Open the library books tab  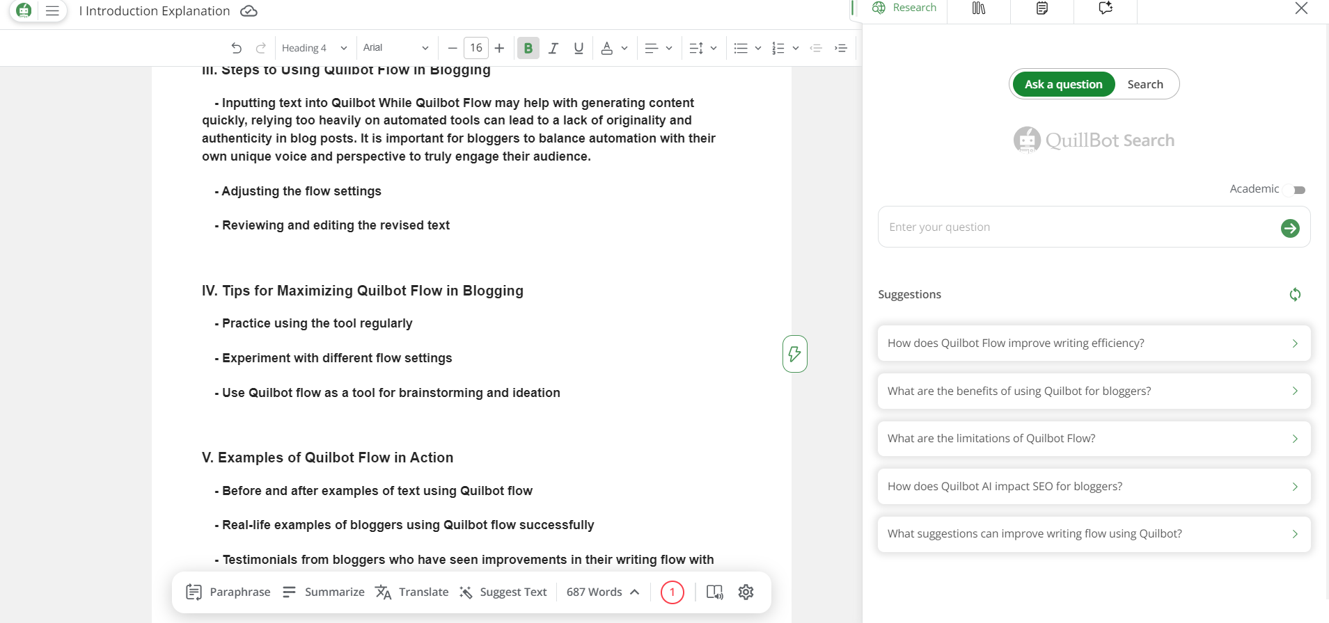tap(979, 8)
